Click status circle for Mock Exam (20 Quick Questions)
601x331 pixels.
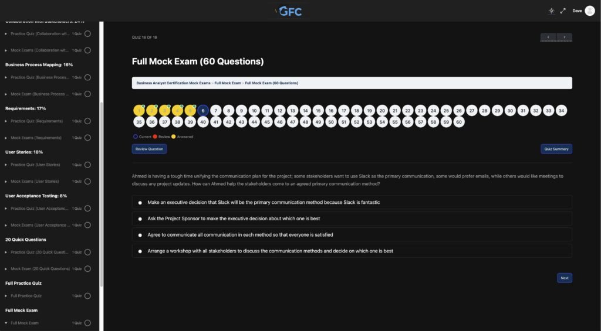pos(87,269)
